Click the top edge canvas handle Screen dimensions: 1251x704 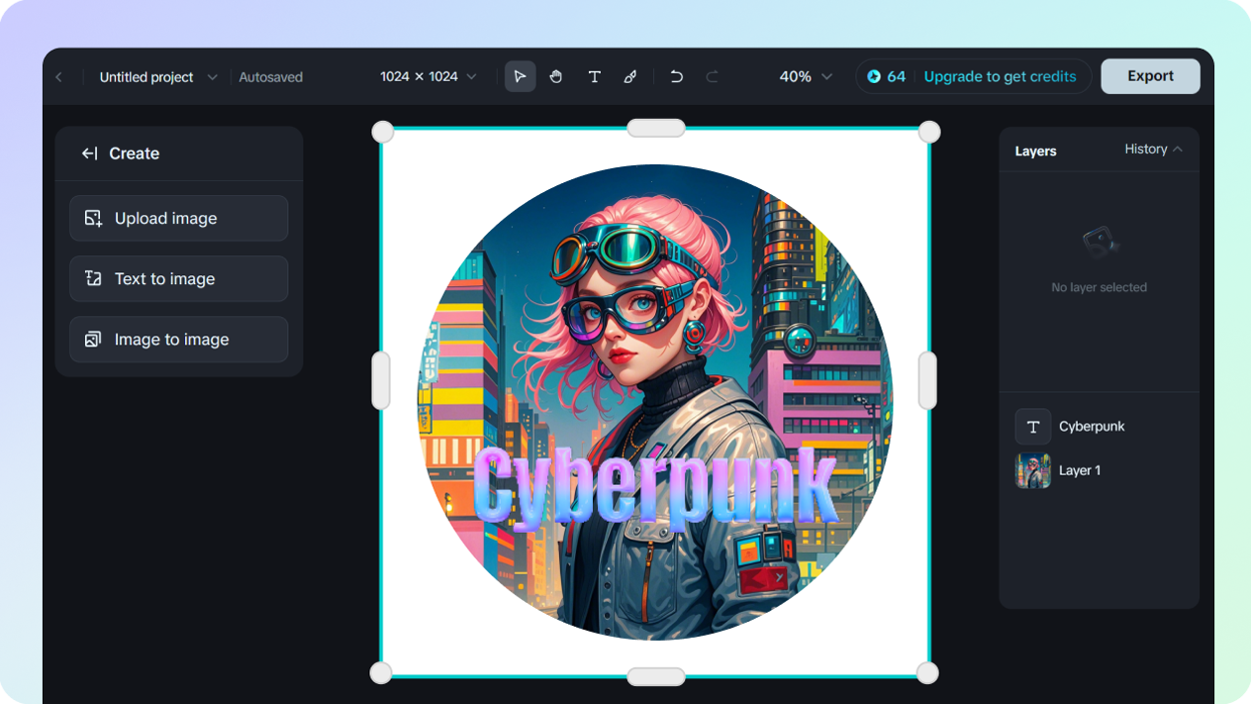click(x=656, y=128)
